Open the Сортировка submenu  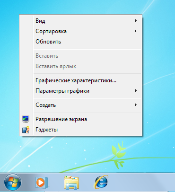[x=80, y=31]
